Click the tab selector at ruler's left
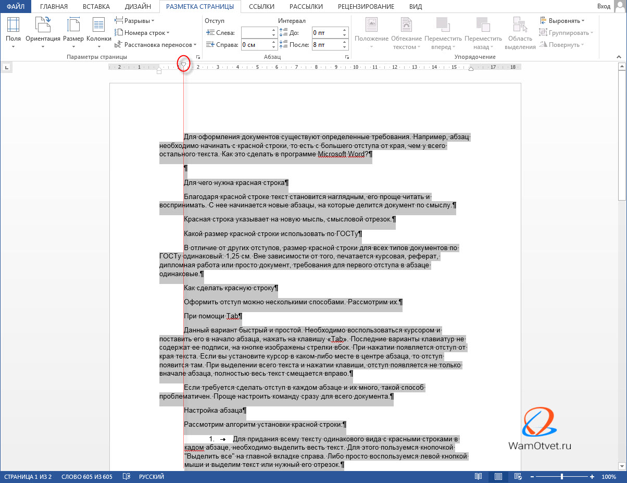The height and width of the screenshot is (483, 627). click(6, 67)
